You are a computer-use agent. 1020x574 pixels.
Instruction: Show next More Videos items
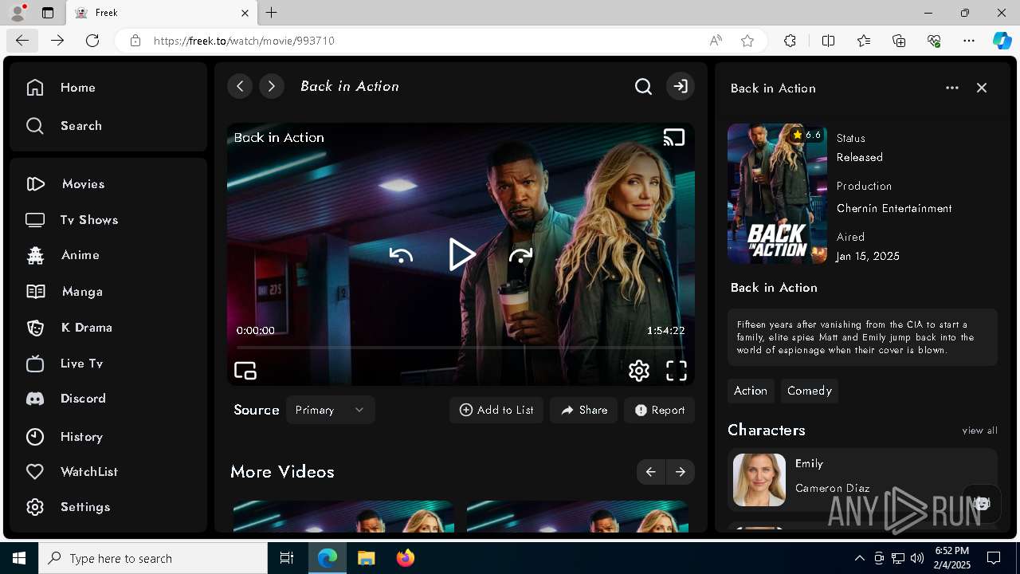pos(681,472)
